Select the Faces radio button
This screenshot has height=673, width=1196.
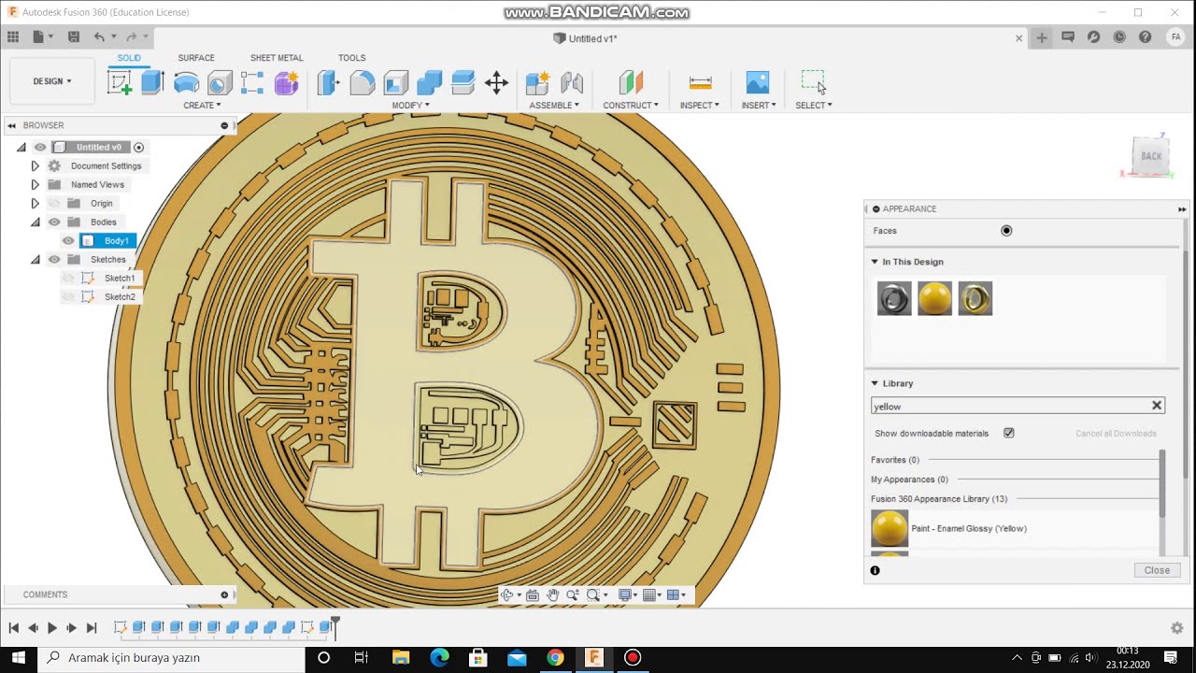coord(1006,231)
